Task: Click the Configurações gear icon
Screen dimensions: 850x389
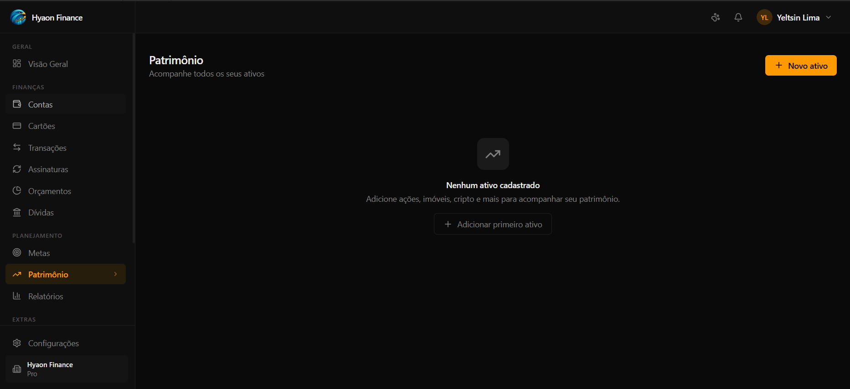Action: pos(17,343)
